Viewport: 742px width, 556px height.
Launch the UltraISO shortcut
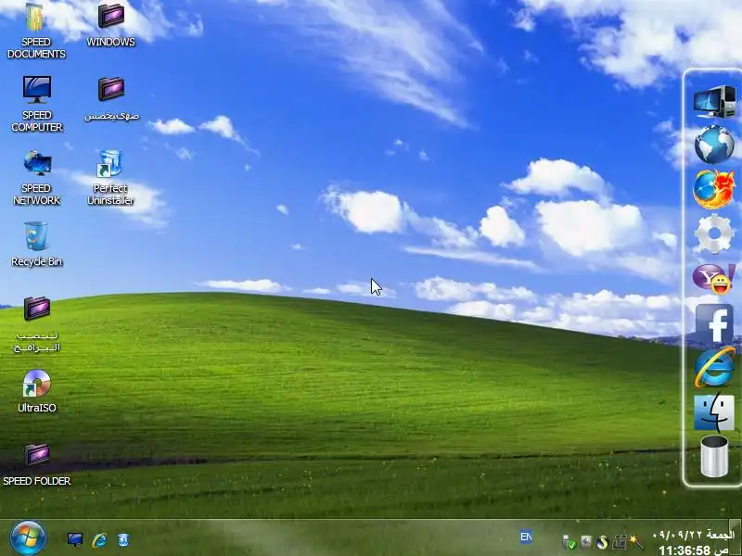36,391
